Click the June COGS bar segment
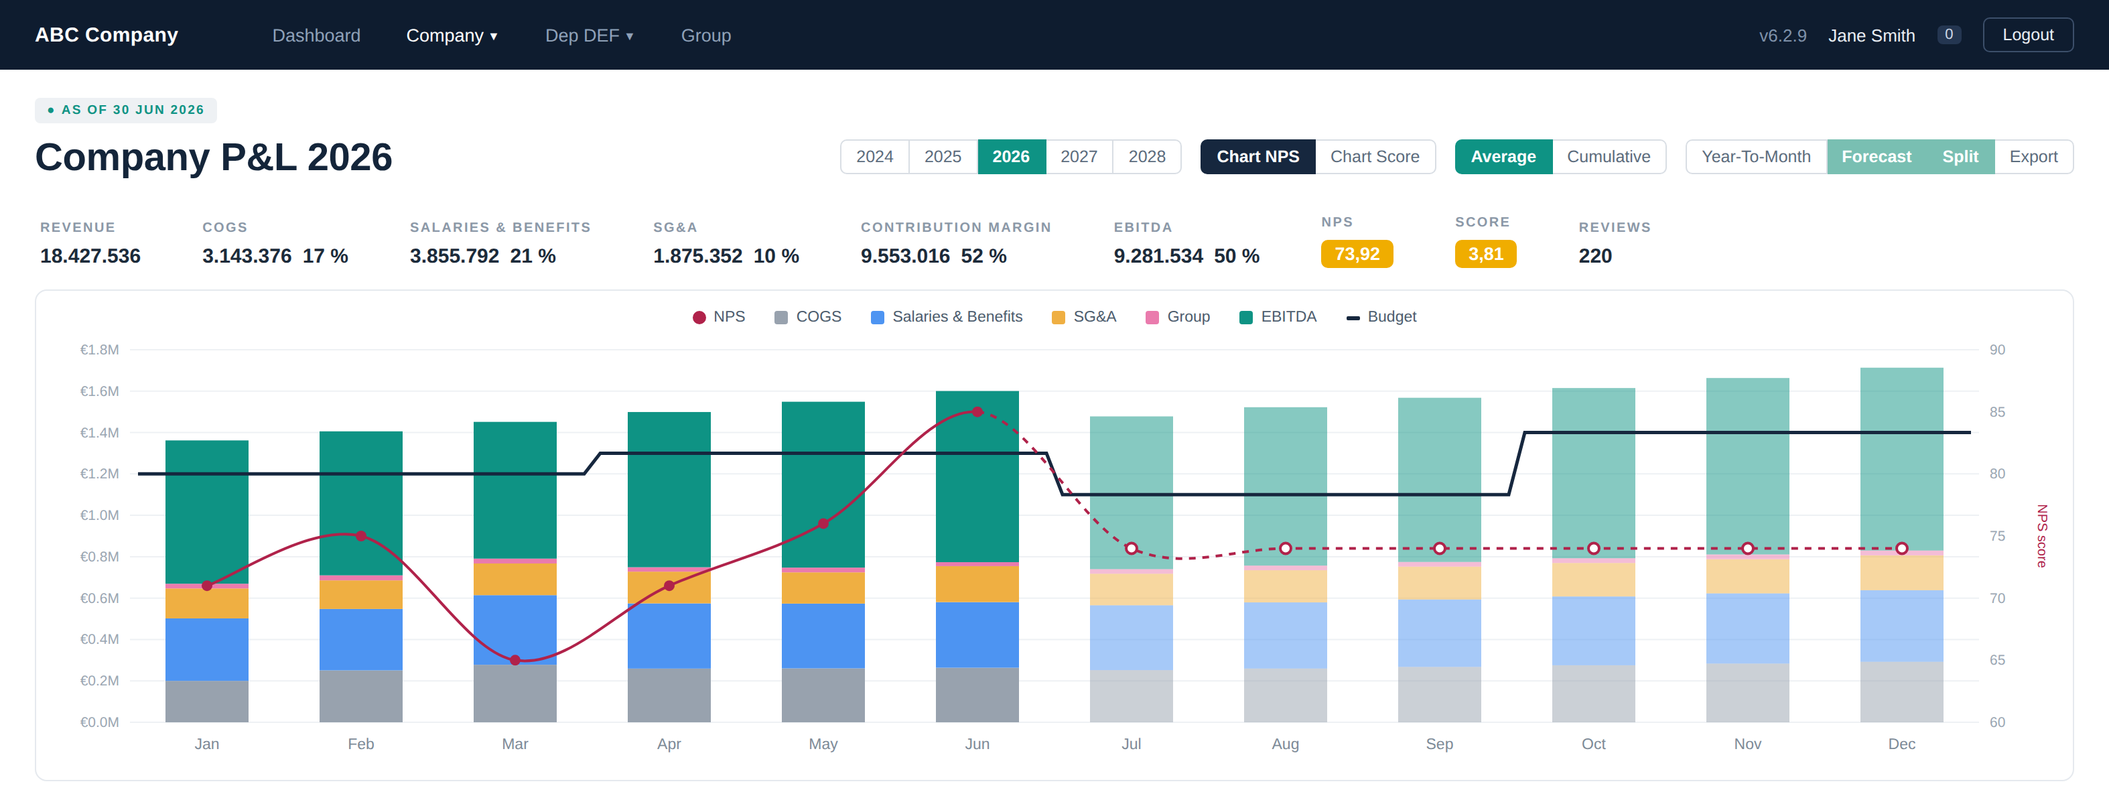The image size is (2109, 800). (977, 694)
